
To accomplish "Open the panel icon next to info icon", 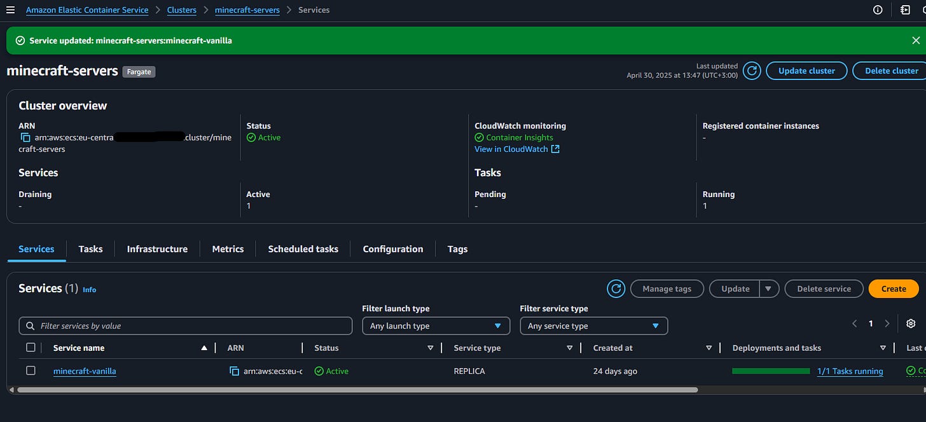I will 906,10.
